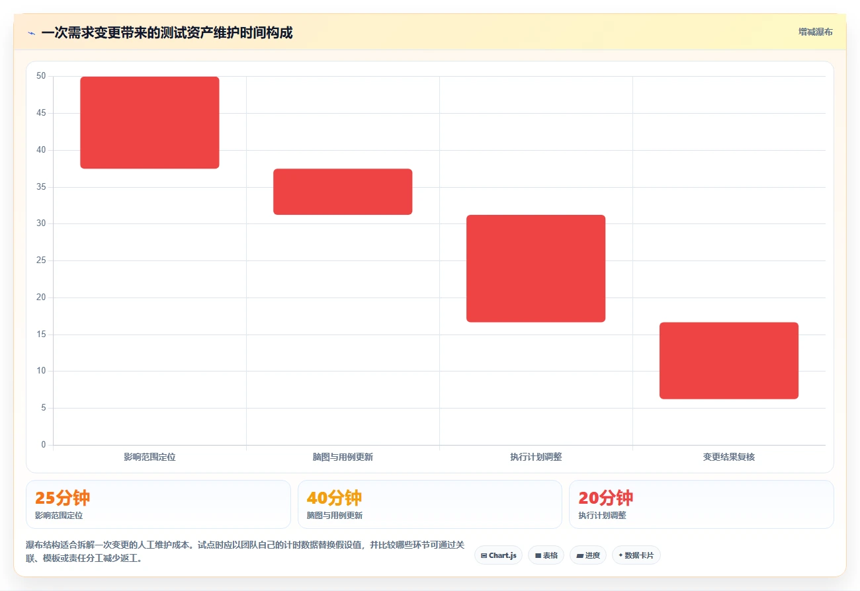Select the 影响范围定位 red waterfall bar
860x591 pixels.
click(150, 122)
